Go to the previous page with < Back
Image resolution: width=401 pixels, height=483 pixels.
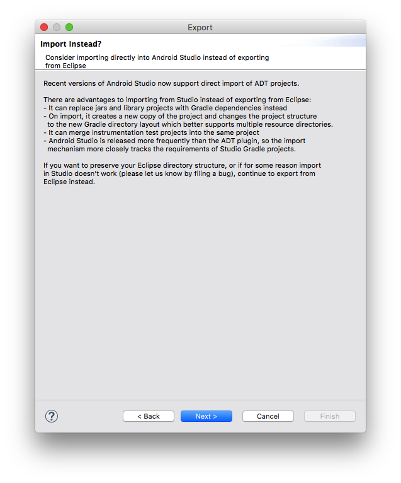[x=149, y=416]
